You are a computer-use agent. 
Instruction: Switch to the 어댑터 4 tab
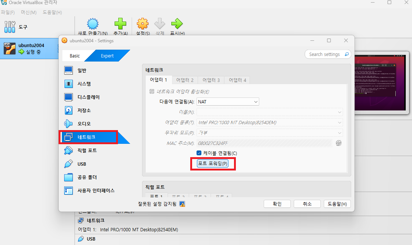point(237,80)
